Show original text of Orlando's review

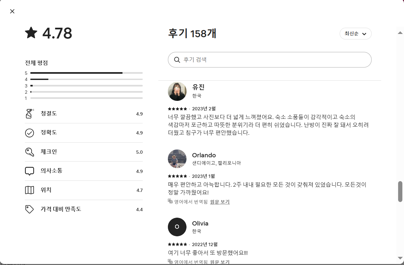click(x=219, y=202)
